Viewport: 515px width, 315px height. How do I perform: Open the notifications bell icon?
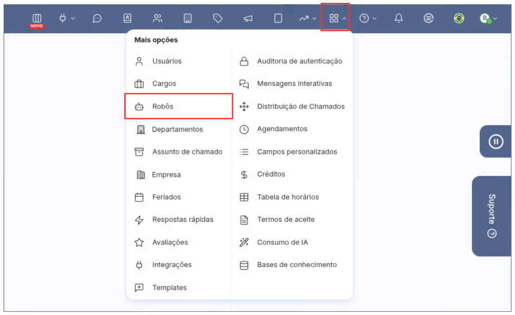tap(399, 18)
